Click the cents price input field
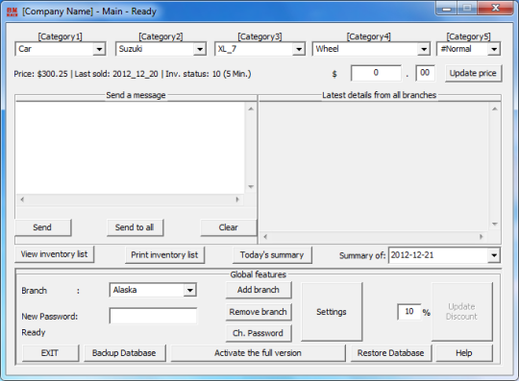The width and height of the screenshot is (519, 381). pyautogui.click(x=425, y=73)
